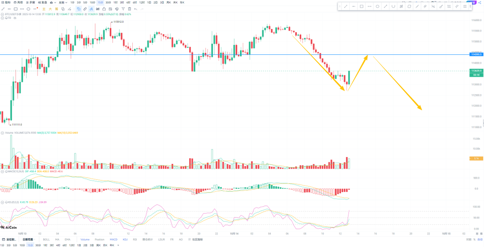
Task: Select the price range tool in the floating bar
Action: [x=401, y=6]
